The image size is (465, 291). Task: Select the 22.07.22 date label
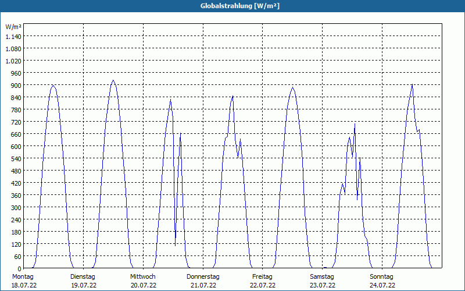263,285
